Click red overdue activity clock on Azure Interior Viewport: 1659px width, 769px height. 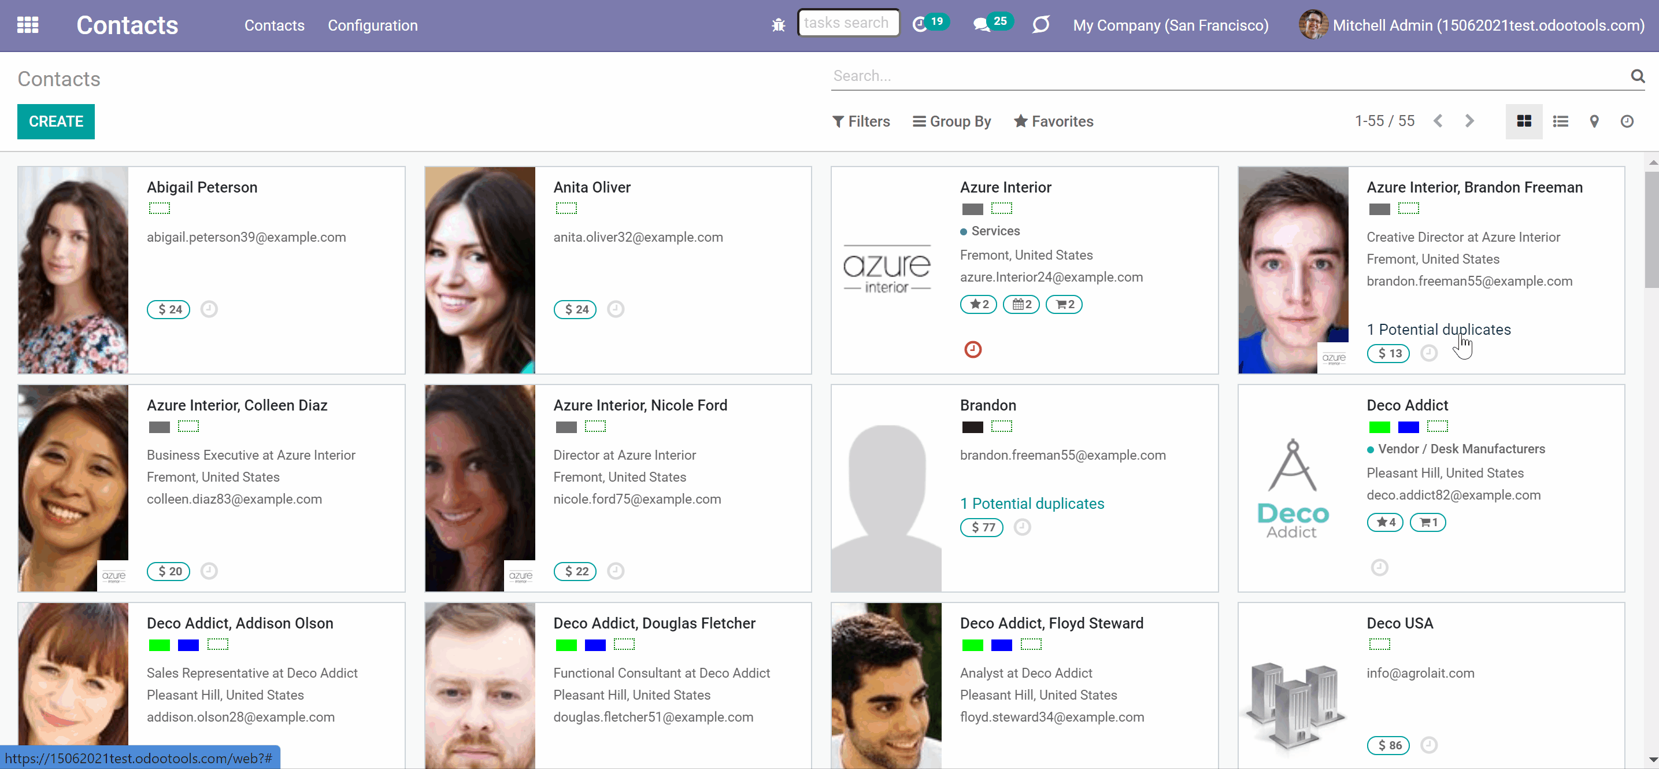972,349
